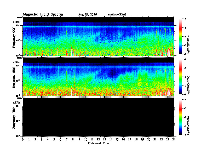Click the 10^0 frequency tick of dD/dt panel
The height and width of the screenshot is (160, 207).
point(18,81)
